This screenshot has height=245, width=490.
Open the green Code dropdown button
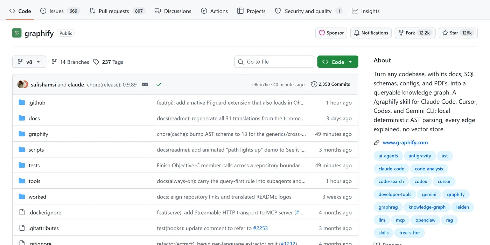coord(338,62)
